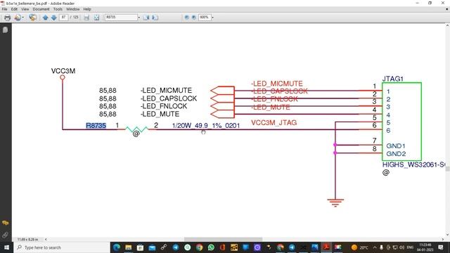Open the Find field dropdown arrow

139,18
